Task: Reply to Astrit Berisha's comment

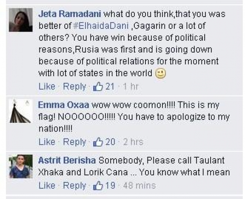Action: tap(74, 185)
